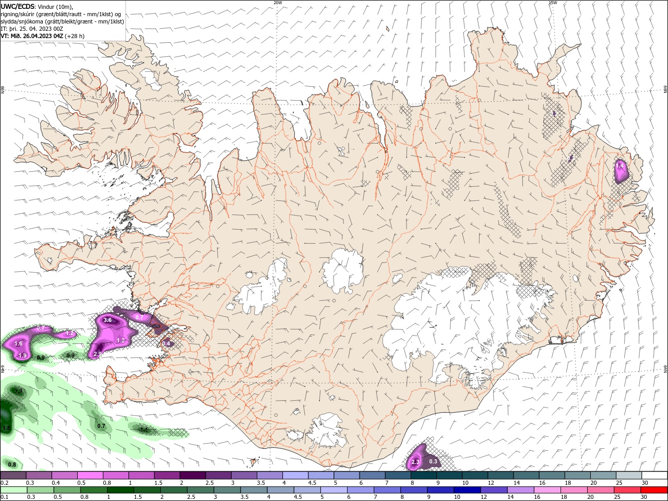Click the 2.9 snowfall value on the map

97,354
